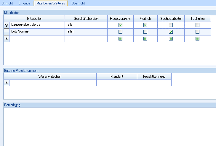The image size is (216, 146).
Task: Uncheck Hauptverantw. for Lanzenheber, Gerda
Action: tap(120, 25)
